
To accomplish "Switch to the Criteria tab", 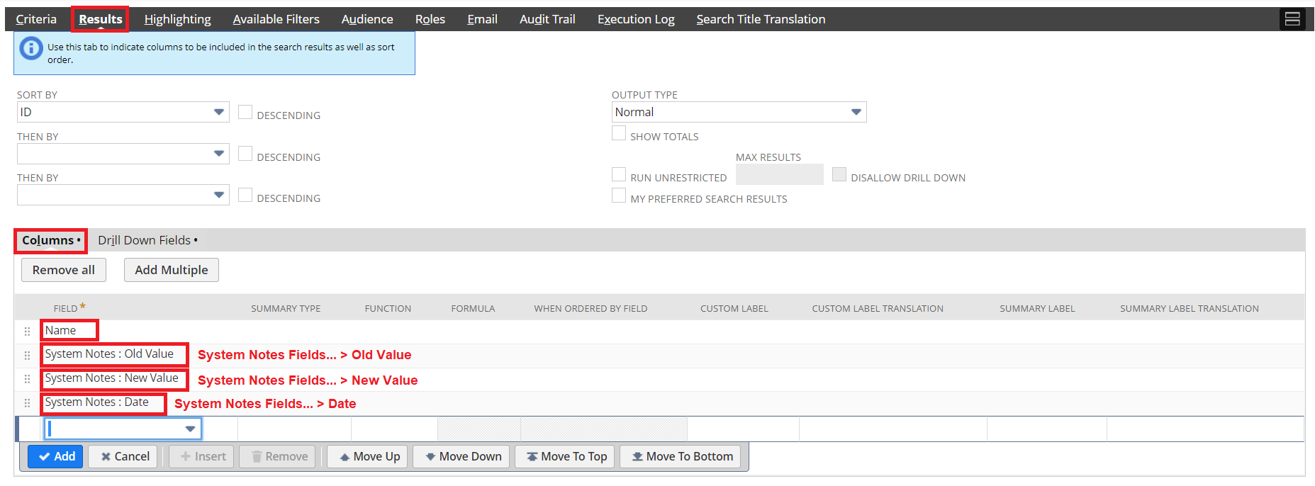I will click(36, 19).
